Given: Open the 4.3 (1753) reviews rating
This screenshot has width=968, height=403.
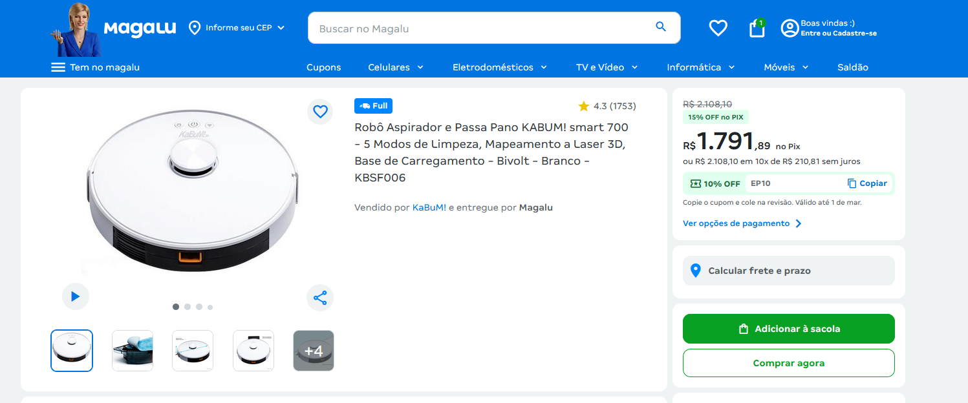Looking at the screenshot, I should [607, 106].
